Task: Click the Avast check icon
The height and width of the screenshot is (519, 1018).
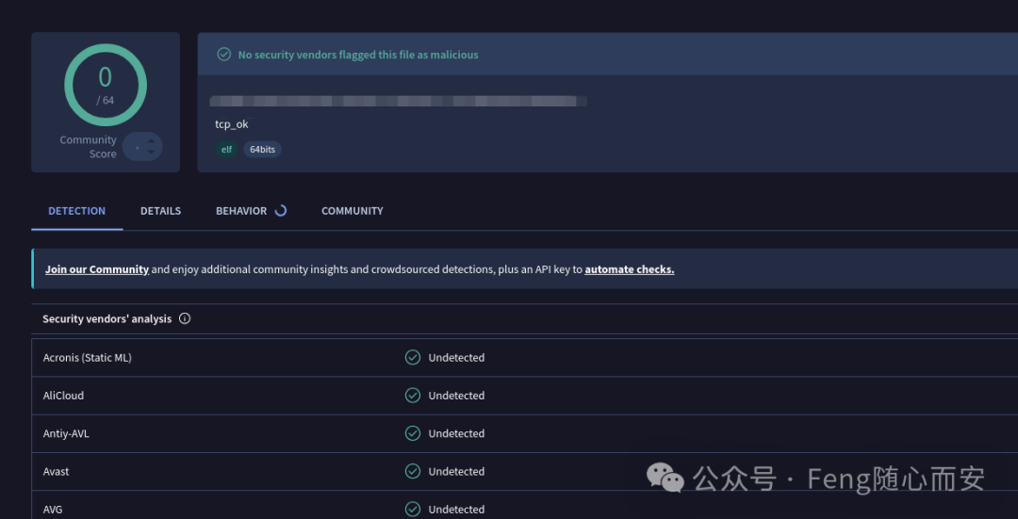Action: click(x=412, y=471)
